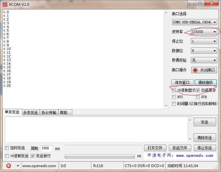The image size is (221, 172).
Task: Click the 发送文件 send file button
Action: pos(180,148)
